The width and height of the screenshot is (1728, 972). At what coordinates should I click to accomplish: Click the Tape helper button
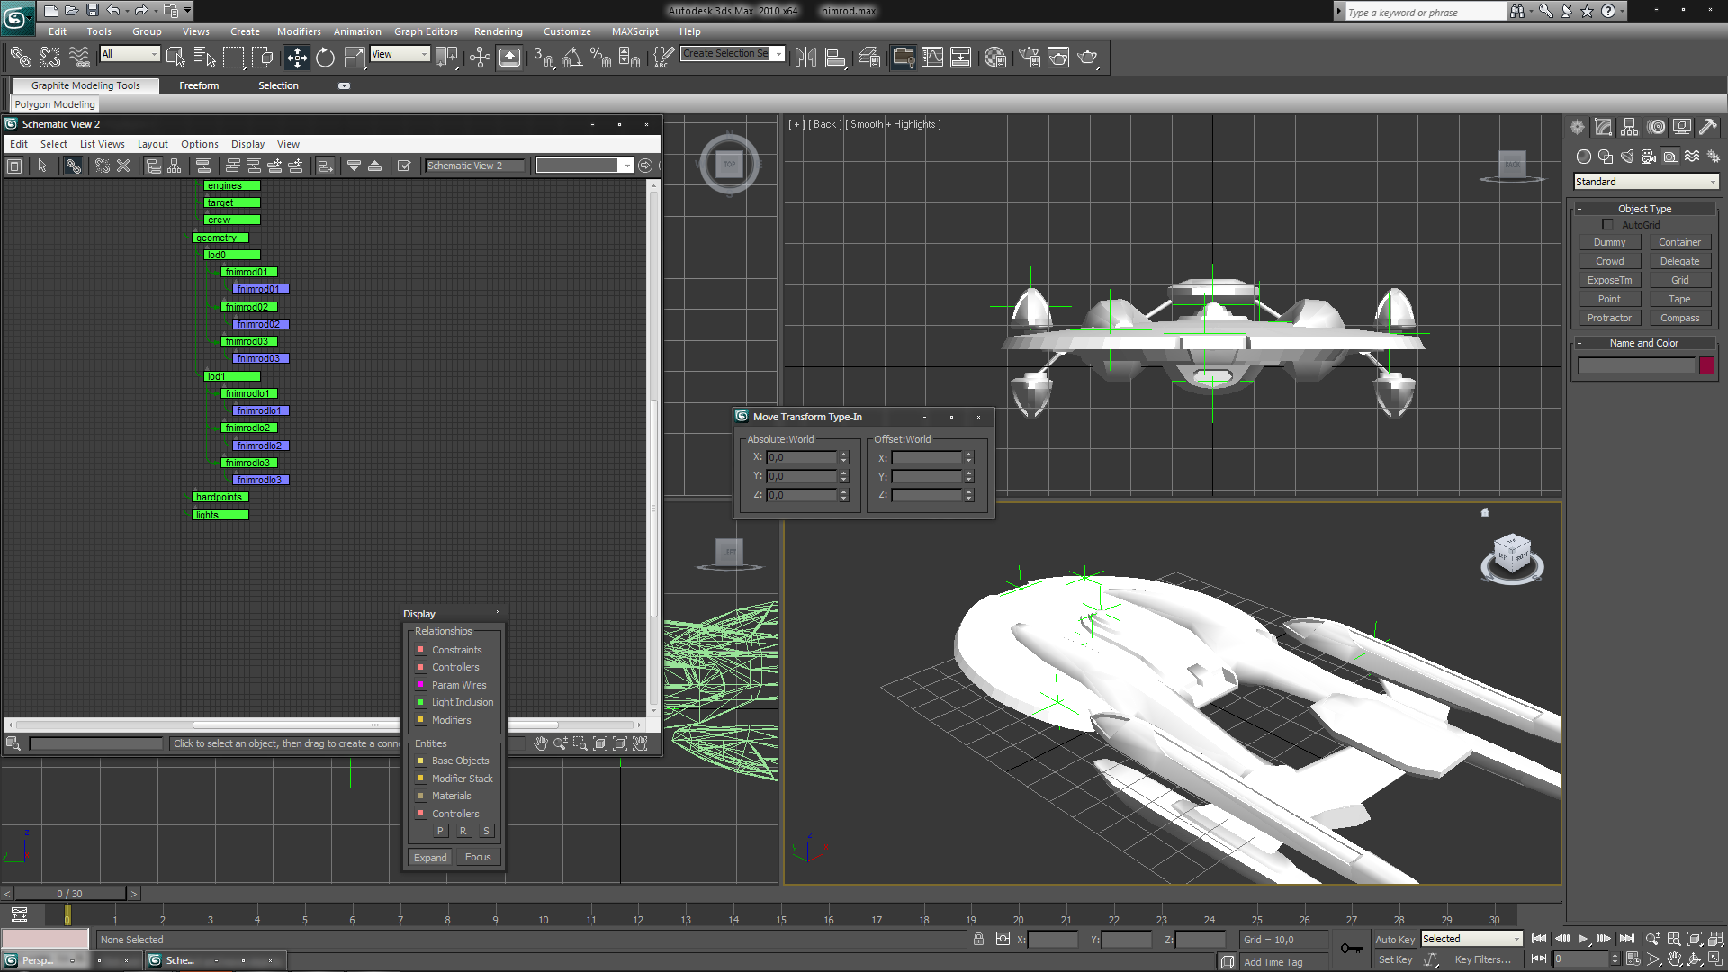click(1679, 299)
